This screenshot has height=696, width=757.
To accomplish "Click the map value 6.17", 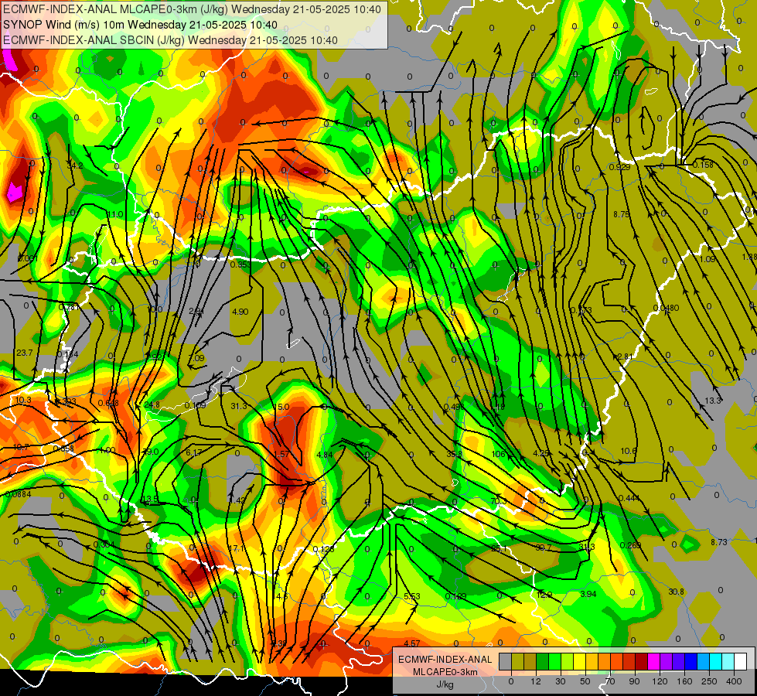I will (194, 452).
